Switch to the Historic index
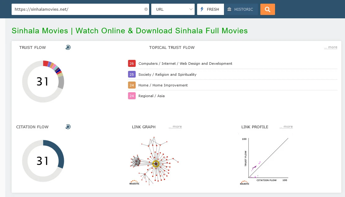This screenshot has width=345, height=197. click(241, 9)
